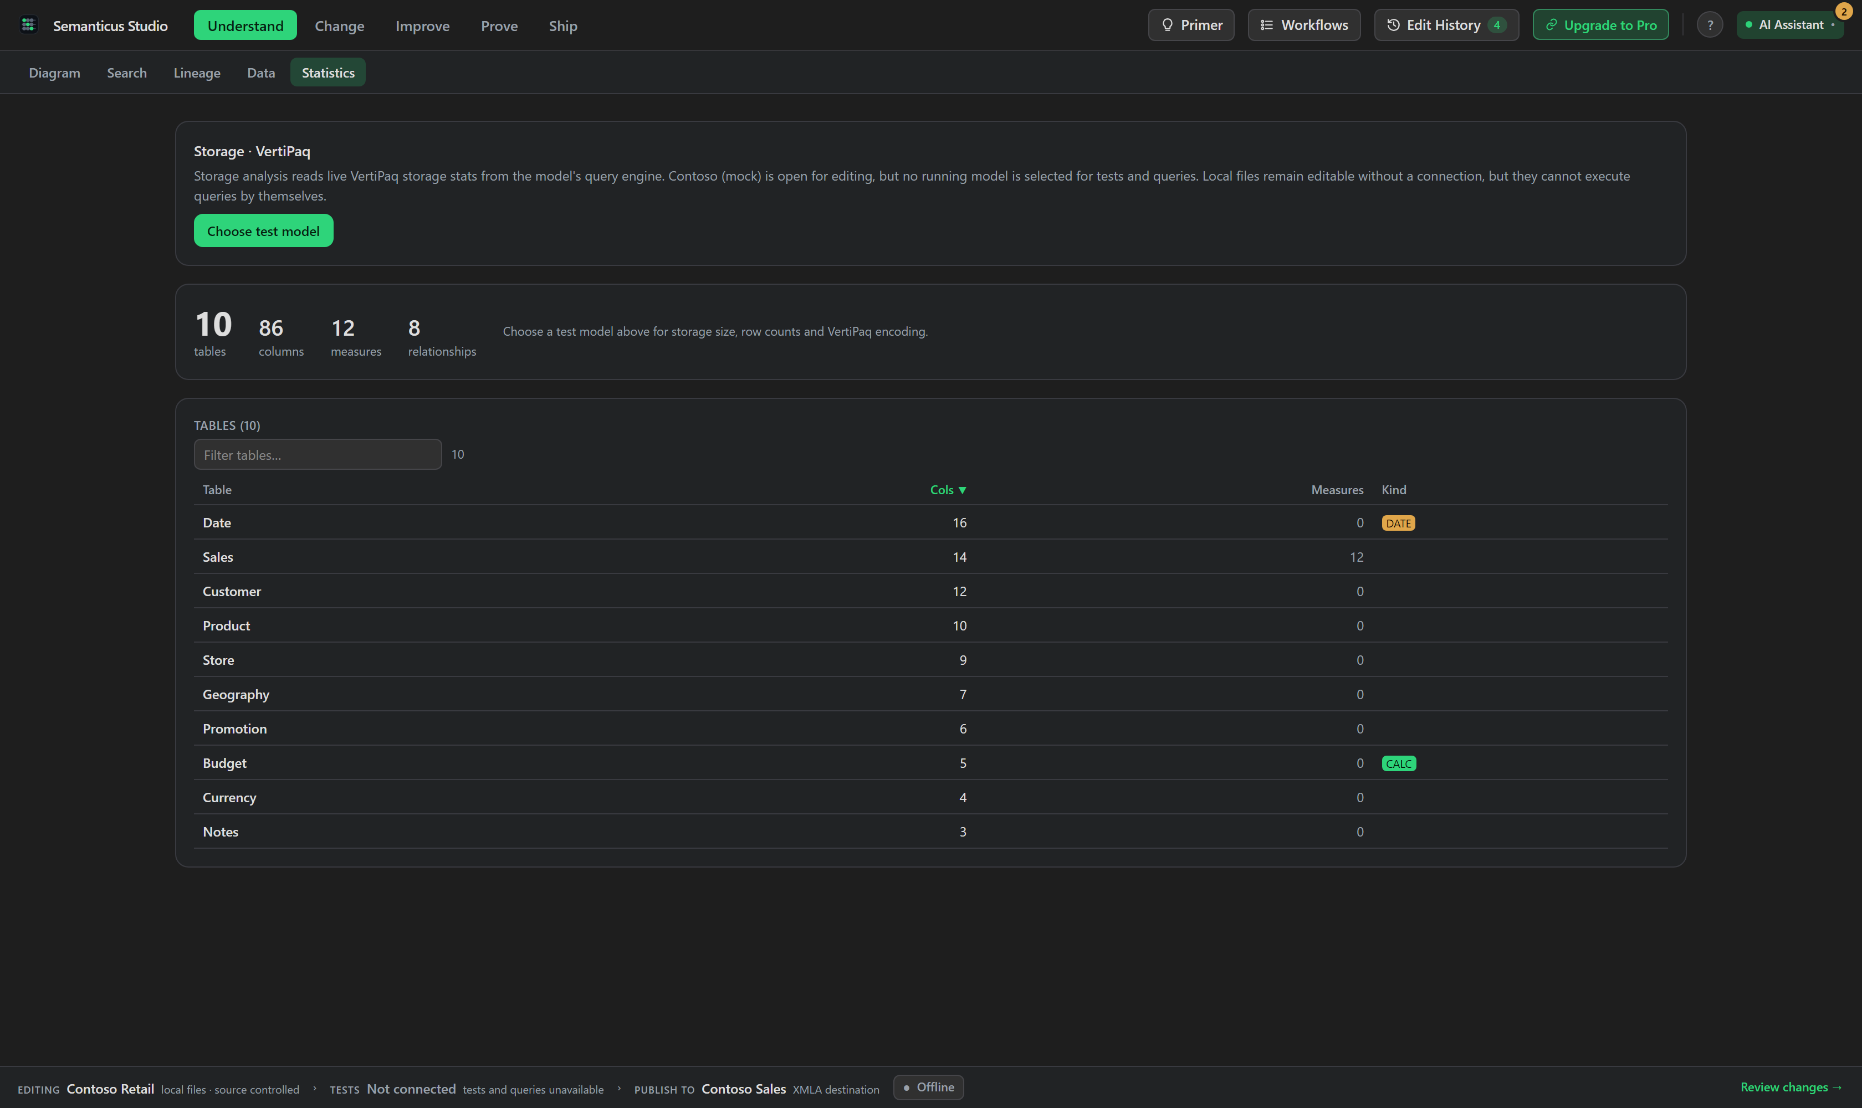Open the Prove section
This screenshot has height=1108, width=1862.
pos(499,25)
